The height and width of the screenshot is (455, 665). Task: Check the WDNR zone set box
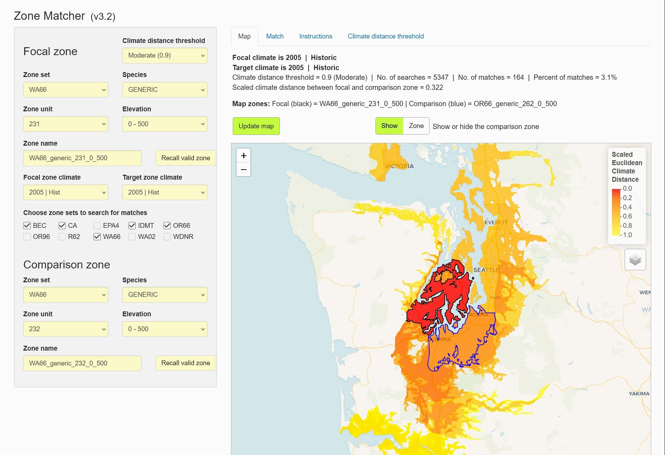click(167, 237)
